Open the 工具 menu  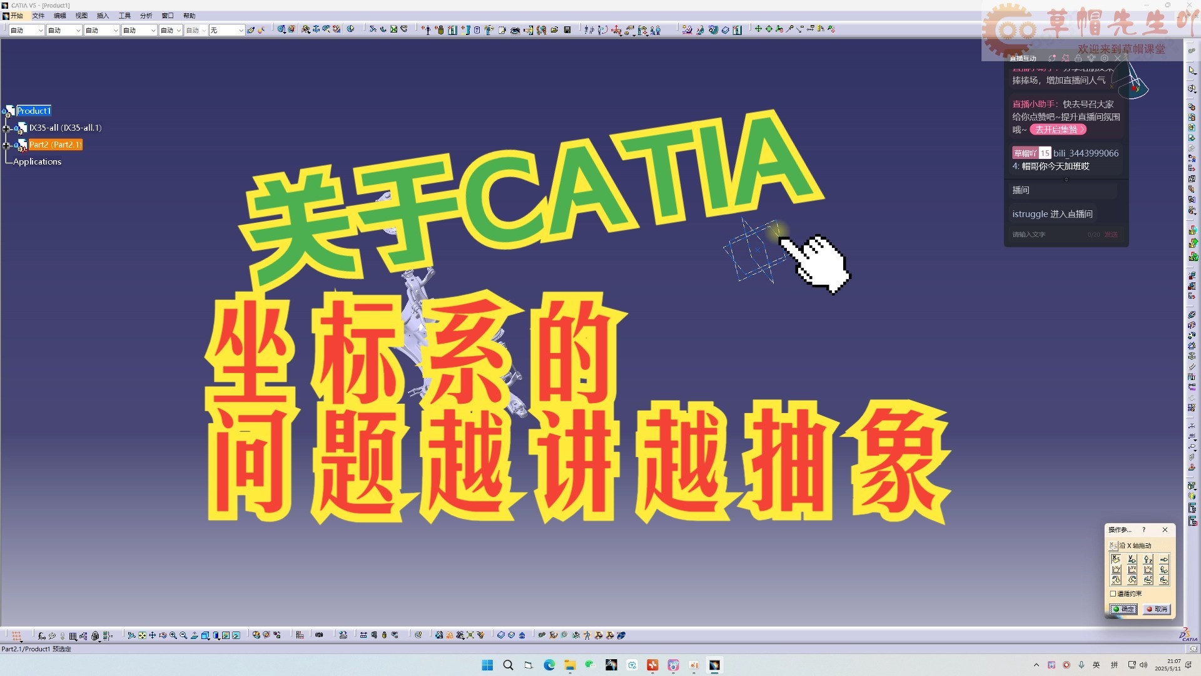pos(124,16)
